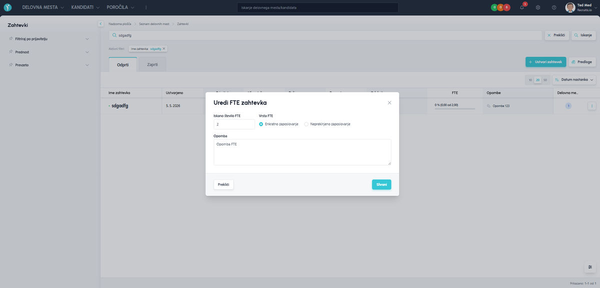Image resolution: width=600 pixels, height=288 pixels.
Task: Click the Opombe 123 comment icon
Action: coord(488,106)
